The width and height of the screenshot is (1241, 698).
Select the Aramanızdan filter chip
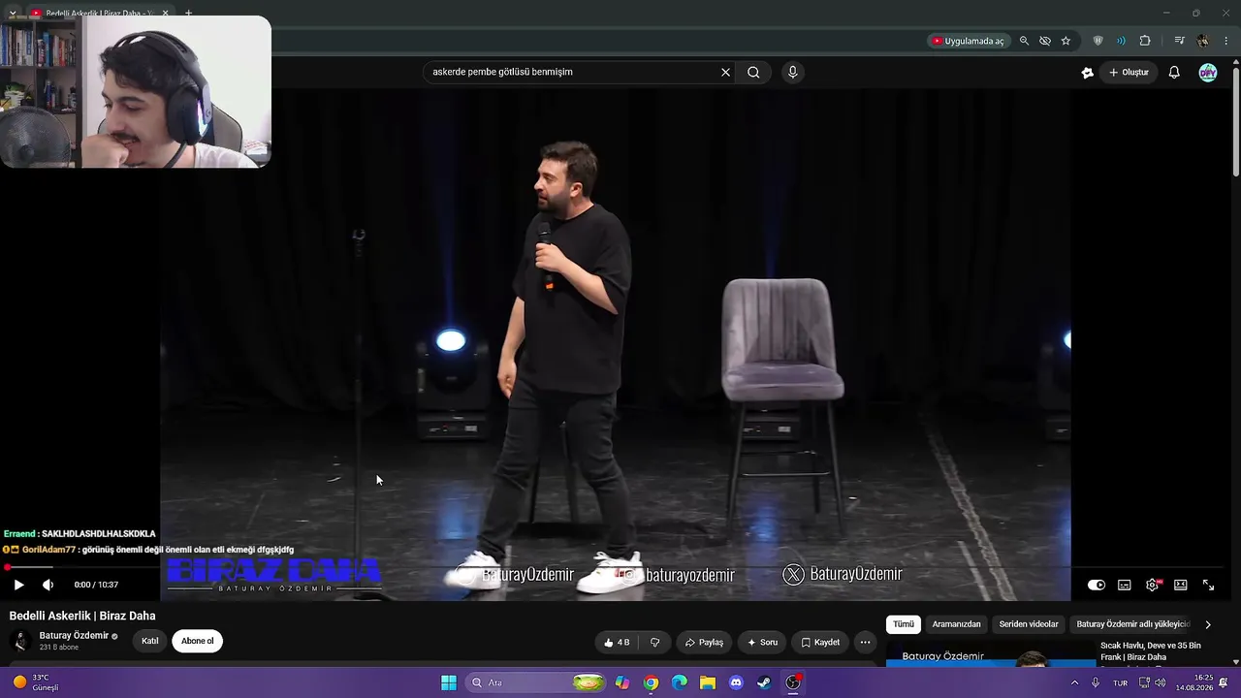957,624
